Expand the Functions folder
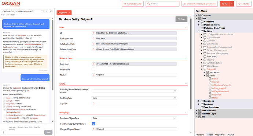 (x=199, y=101)
